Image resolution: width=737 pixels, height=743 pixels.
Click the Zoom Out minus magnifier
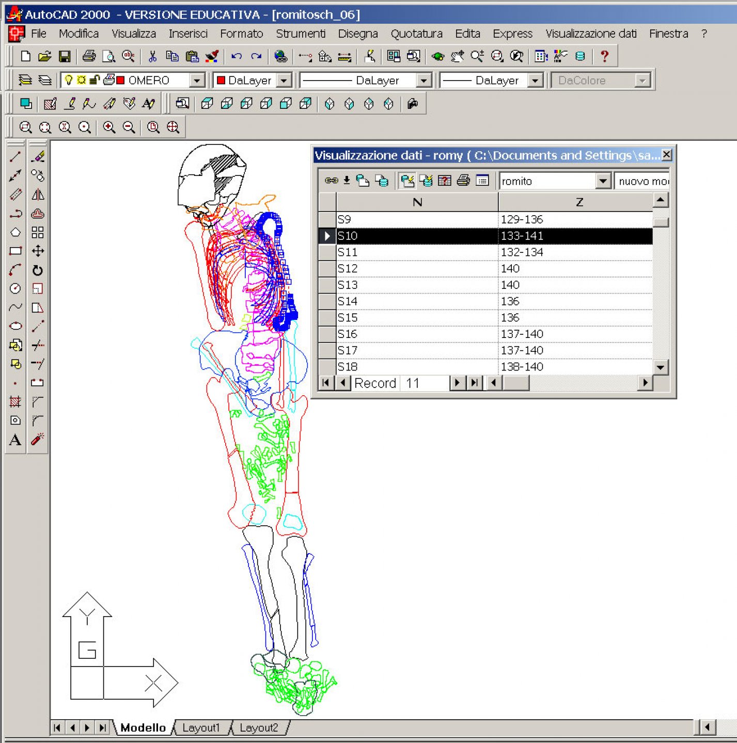(x=129, y=127)
